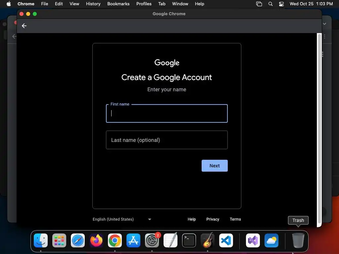Image resolution: width=339 pixels, height=254 pixels.
Task: Launch Safari from the dock
Action: pyautogui.click(x=78, y=240)
